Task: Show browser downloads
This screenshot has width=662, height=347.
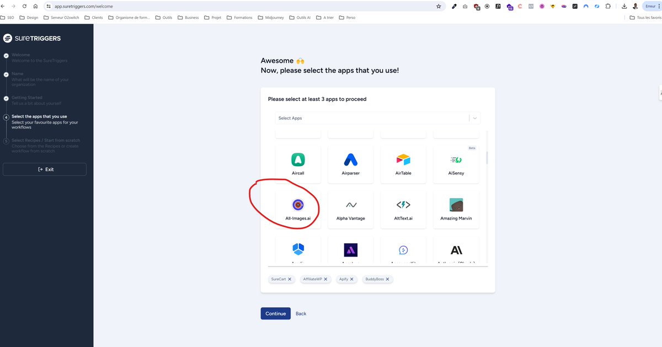Action: [x=624, y=7]
